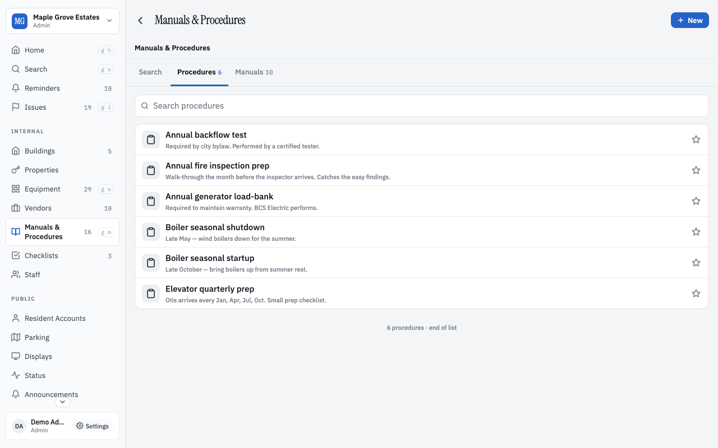This screenshot has width=718, height=448.
Task: Click the PUBLIC section heading
Action: pos(23,299)
